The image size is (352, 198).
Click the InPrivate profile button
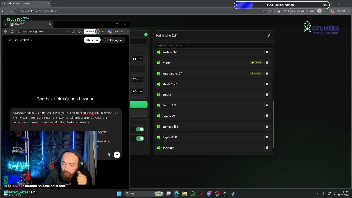[x=92, y=32]
